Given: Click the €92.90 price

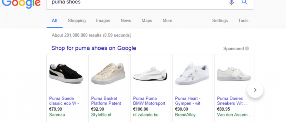Looking at the screenshot, I should point(97,109).
